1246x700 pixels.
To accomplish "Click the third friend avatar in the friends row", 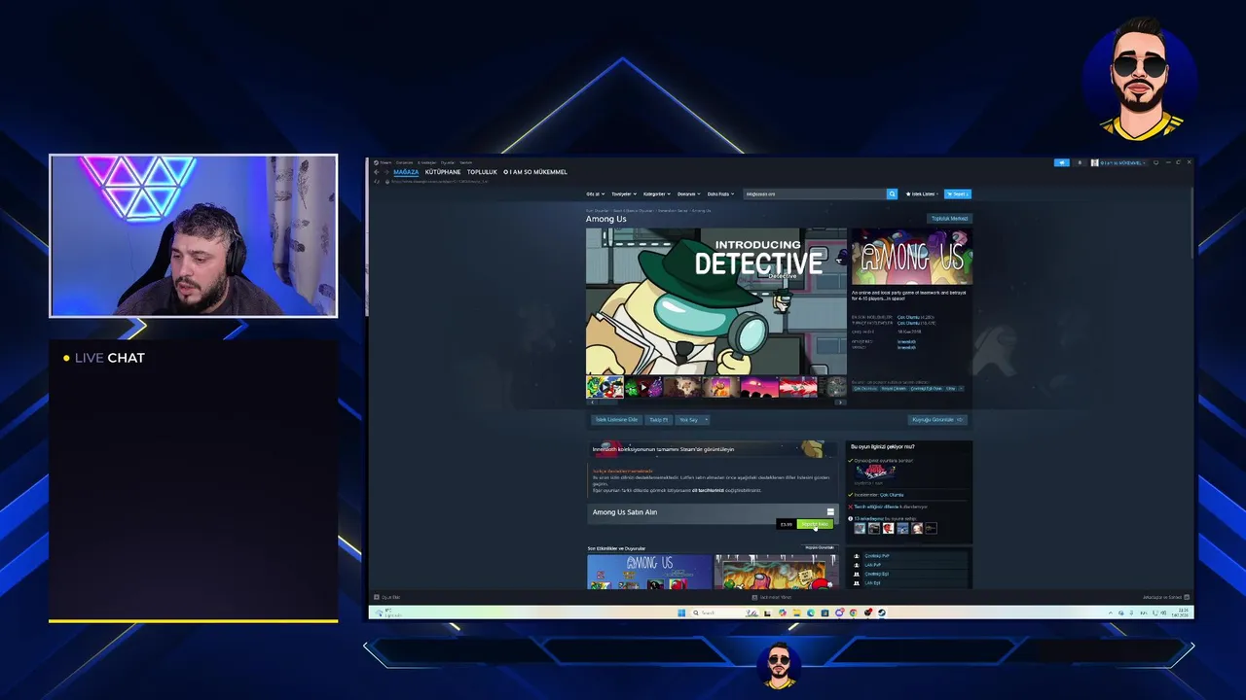I will click(888, 528).
